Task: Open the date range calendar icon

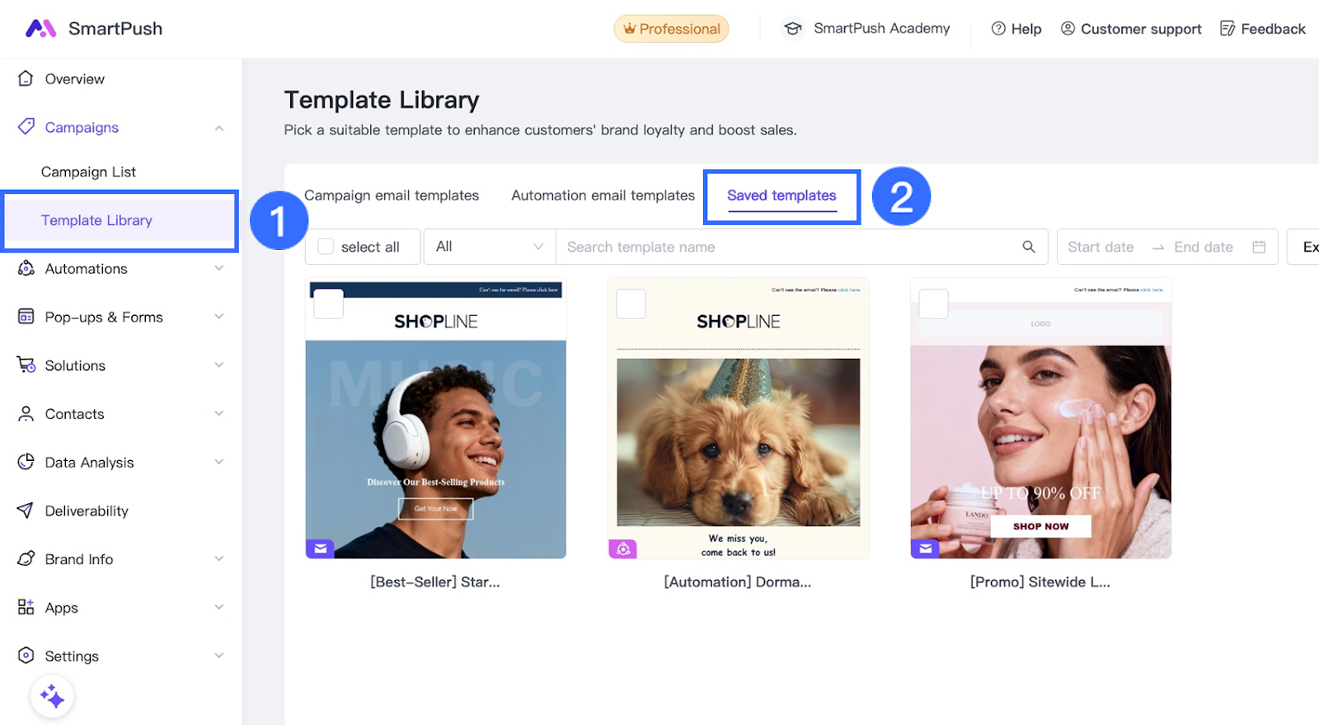Action: click(x=1258, y=247)
